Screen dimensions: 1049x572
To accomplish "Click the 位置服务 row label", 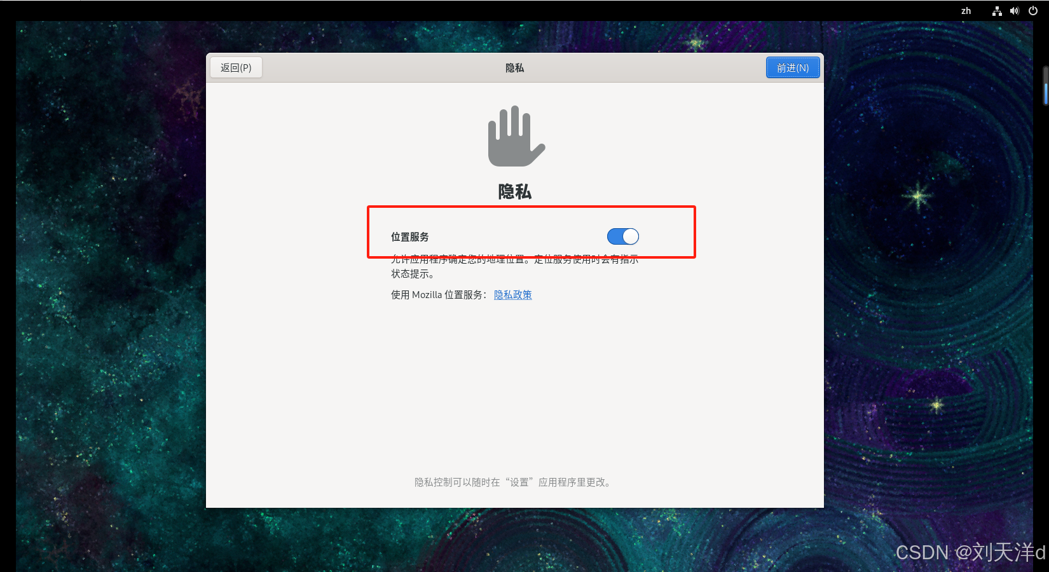I will pyautogui.click(x=409, y=237).
